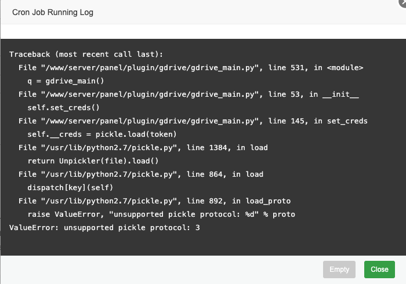Click the pickle.py line 1384 entry
Viewport: 406px width, 284px height.
[x=143, y=147]
